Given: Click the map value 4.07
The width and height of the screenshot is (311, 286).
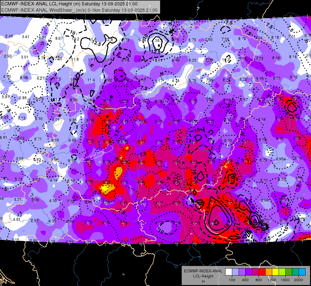Looking at the screenshot, I should (x=159, y=203).
